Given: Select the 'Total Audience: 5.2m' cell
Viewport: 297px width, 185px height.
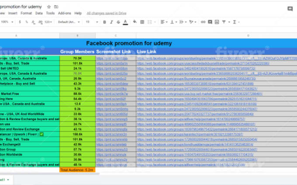Looking at the screenshot, I should [x=77, y=170].
